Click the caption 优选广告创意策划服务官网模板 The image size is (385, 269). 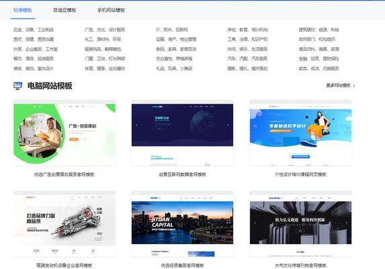(65, 175)
